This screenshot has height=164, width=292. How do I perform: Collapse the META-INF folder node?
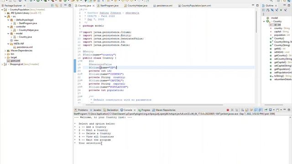coord(8,44)
